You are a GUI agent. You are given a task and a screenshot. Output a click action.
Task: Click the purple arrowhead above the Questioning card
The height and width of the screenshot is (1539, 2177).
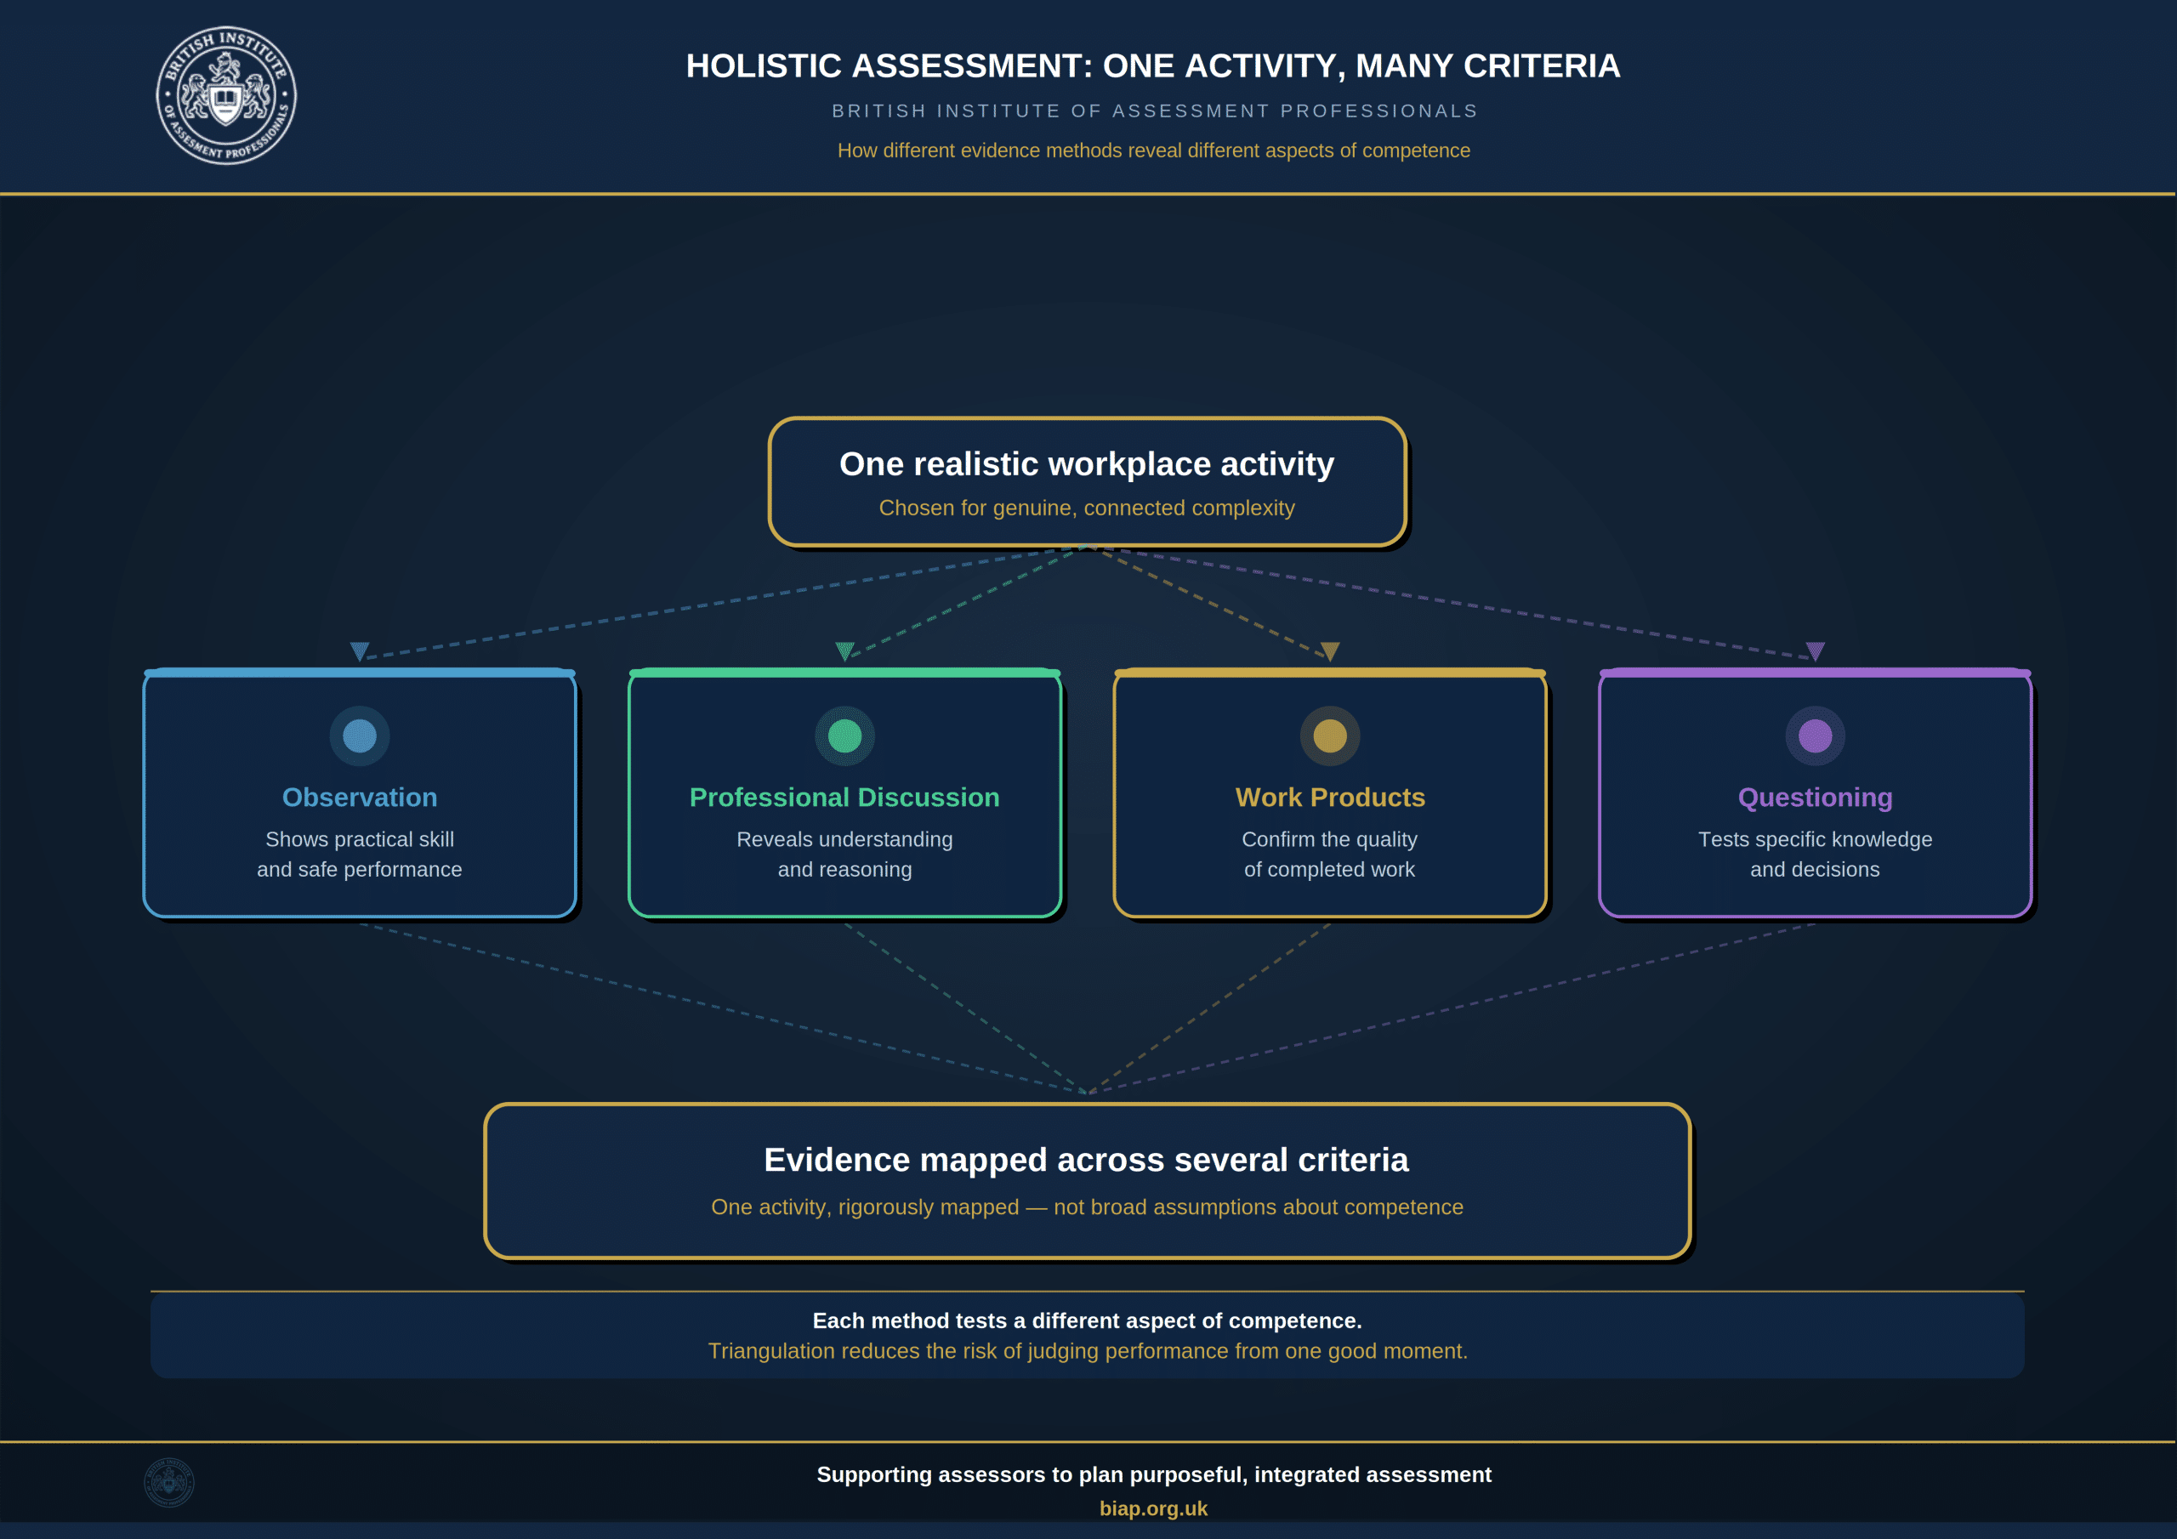tap(1816, 651)
